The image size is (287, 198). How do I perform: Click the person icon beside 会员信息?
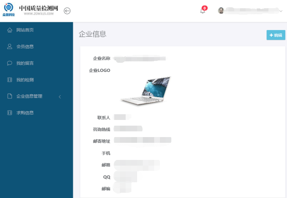10,47
